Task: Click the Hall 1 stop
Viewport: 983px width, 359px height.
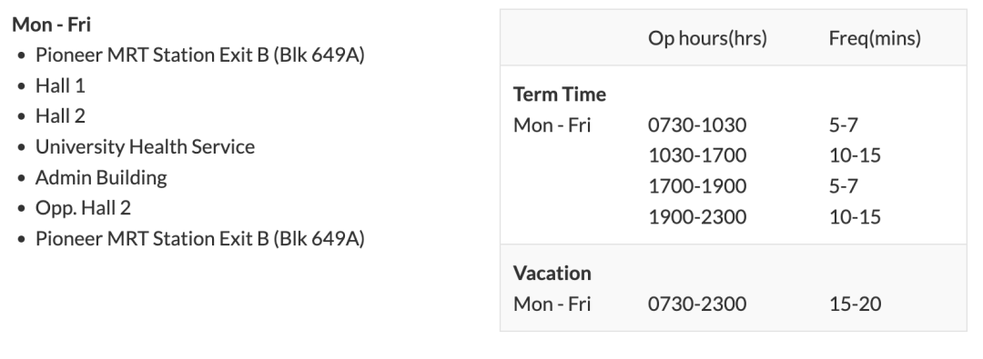Action: pos(60,85)
